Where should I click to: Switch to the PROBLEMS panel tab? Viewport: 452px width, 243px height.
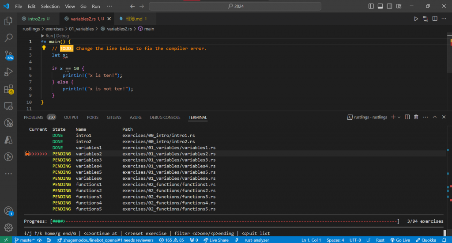pyautogui.click(x=34, y=118)
